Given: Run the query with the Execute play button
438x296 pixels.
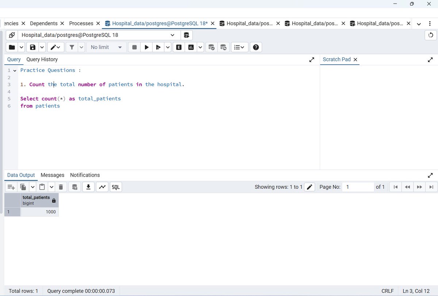Looking at the screenshot, I should coord(146,47).
